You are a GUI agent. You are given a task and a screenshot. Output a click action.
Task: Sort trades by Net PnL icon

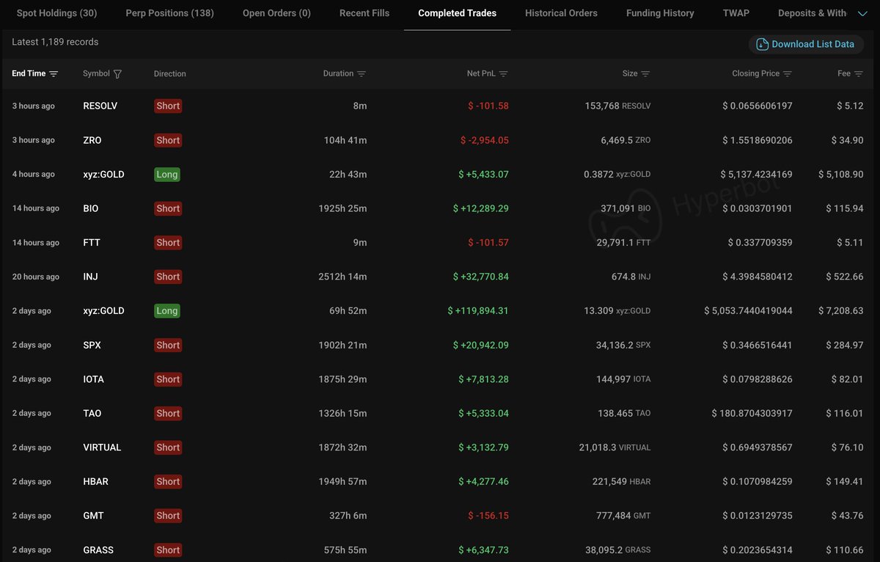(503, 74)
